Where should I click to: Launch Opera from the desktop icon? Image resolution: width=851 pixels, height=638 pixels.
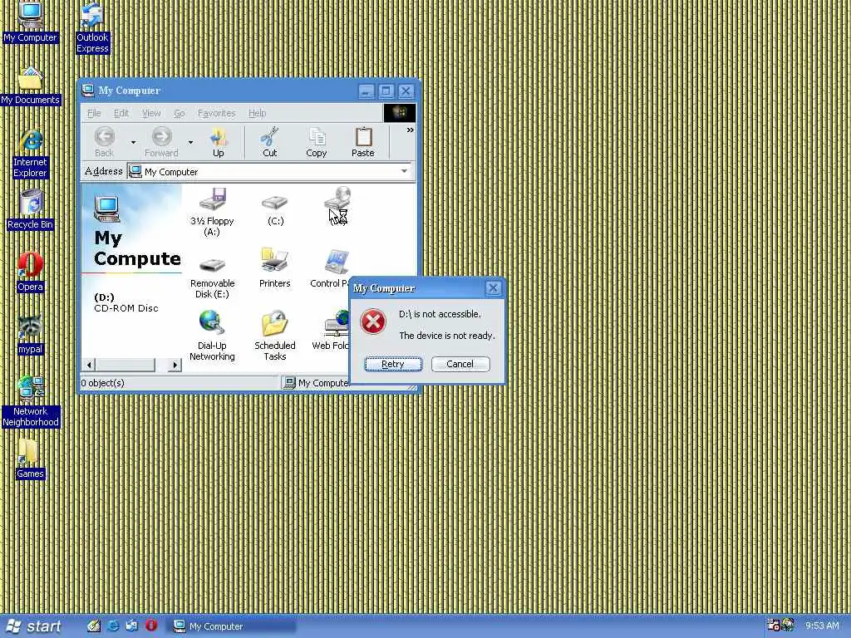pyautogui.click(x=31, y=272)
